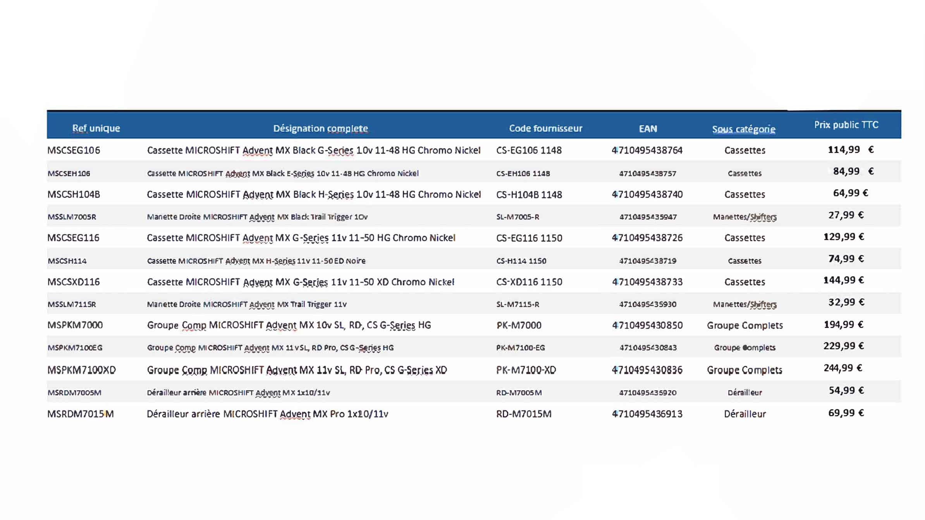Click 'Groupe Complets' in the MSPKM7100XD row
The width and height of the screenshot is (925, 520).
click(x=744, y=370)
